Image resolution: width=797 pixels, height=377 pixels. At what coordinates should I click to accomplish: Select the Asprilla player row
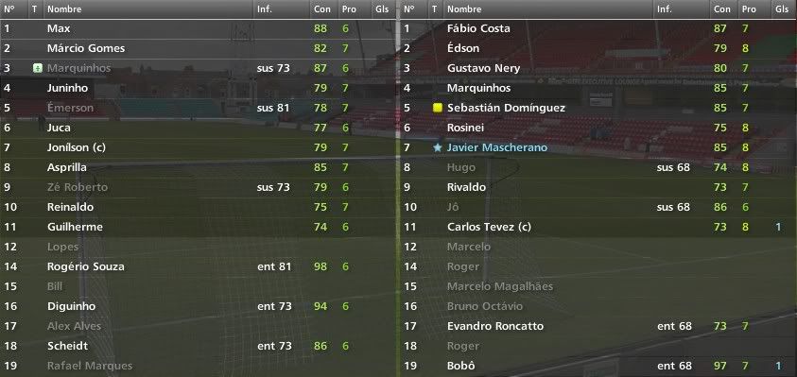point(199,167)
